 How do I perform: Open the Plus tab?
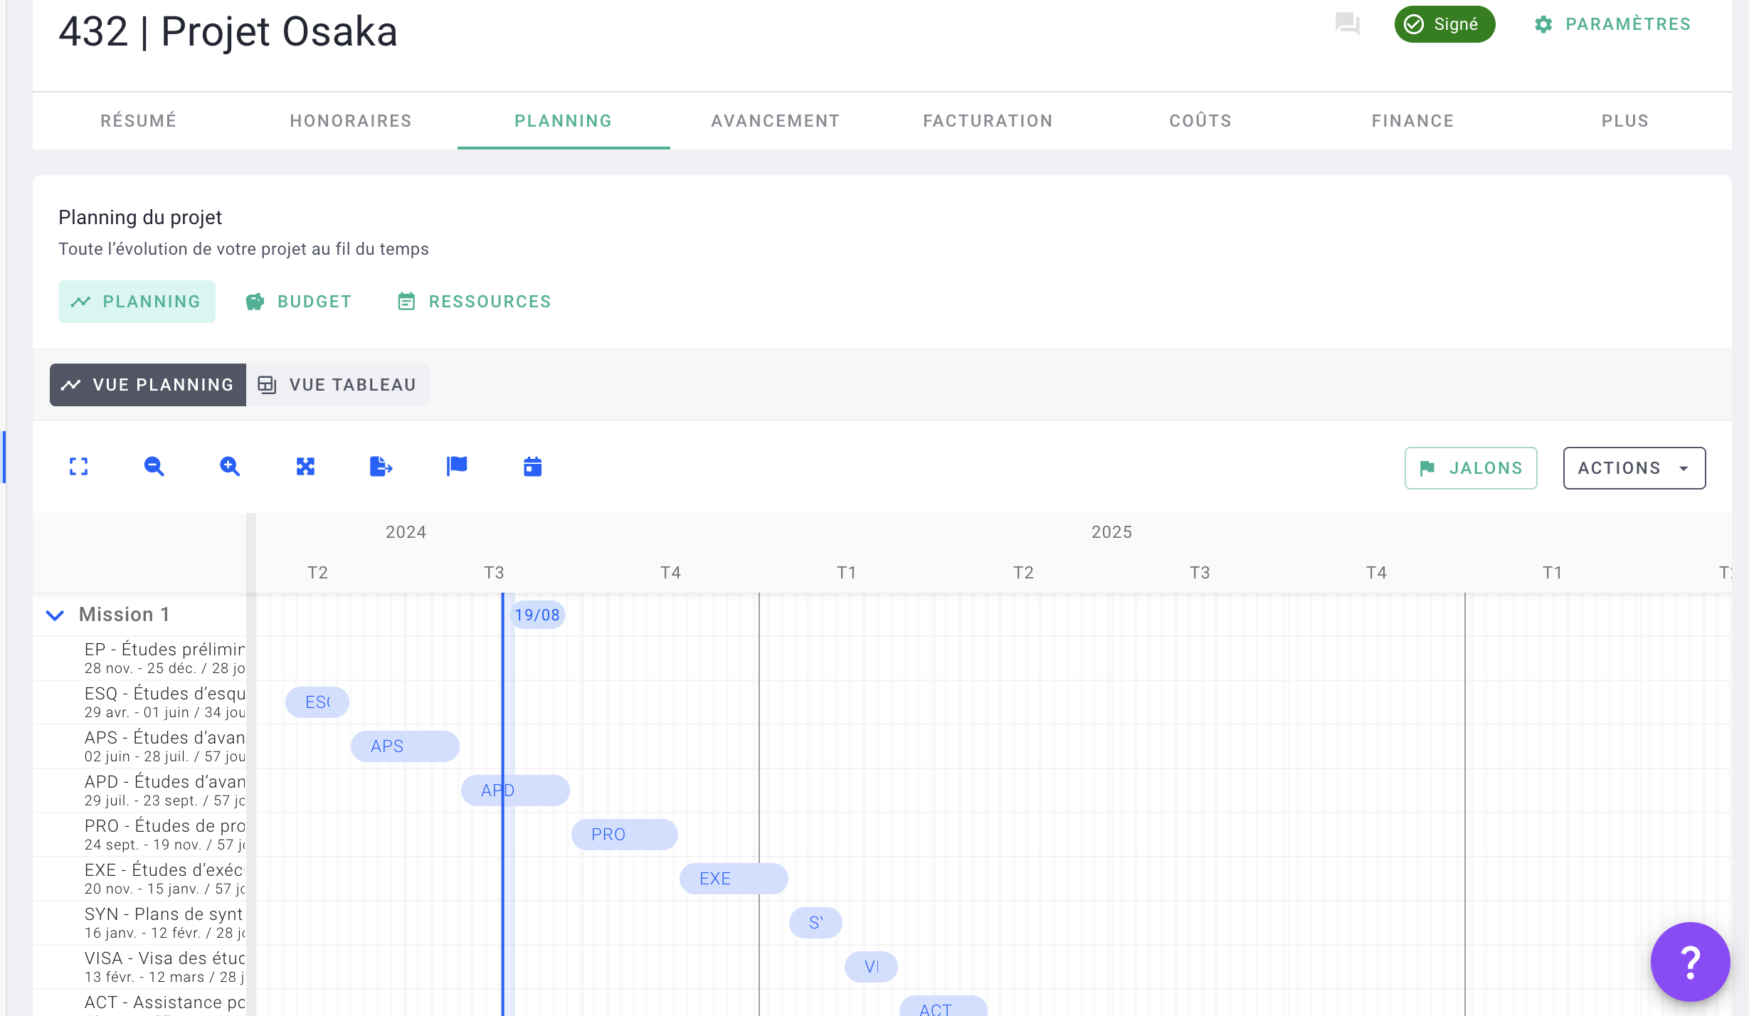[1625, 121]
